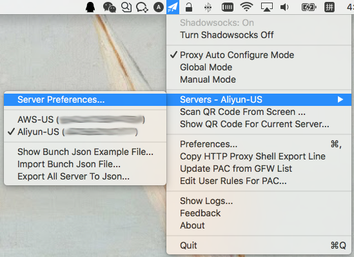354x257 pixels.
Task: Select the checked Aliyun-US server
Action: pyautogui.click(x=85, y=132)
